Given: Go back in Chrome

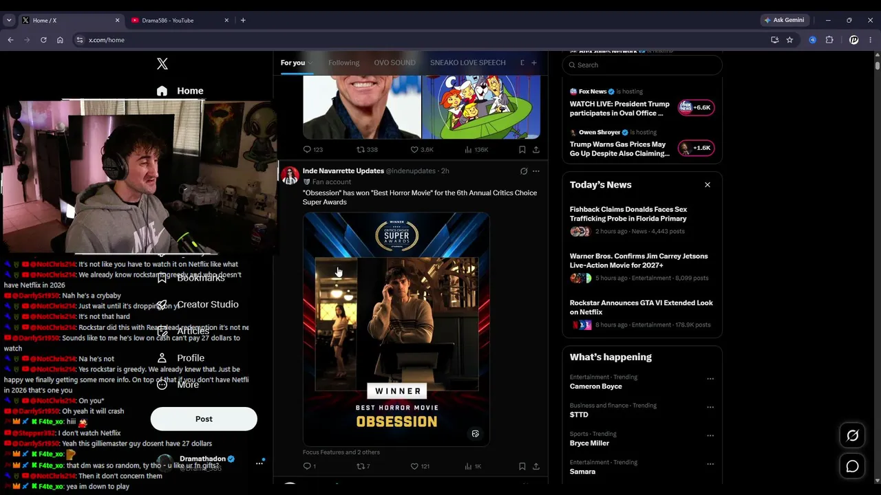Looking at the screenshot, I should 10,40.
